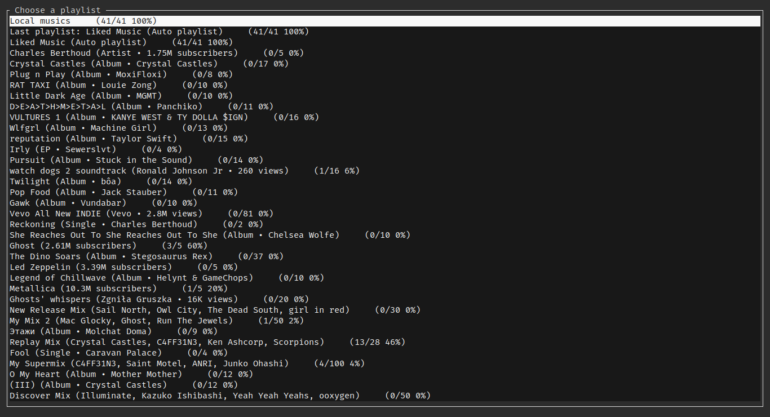770x417 pixels.
Task: Select (III) album by Crystal Castles
Action: [385, 385]
